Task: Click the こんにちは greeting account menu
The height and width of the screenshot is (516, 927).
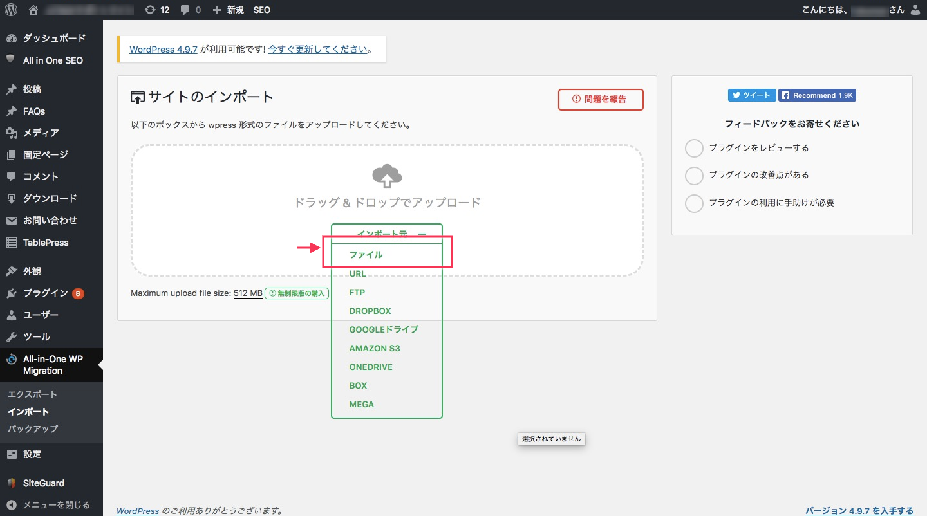Action: point(862,10)
